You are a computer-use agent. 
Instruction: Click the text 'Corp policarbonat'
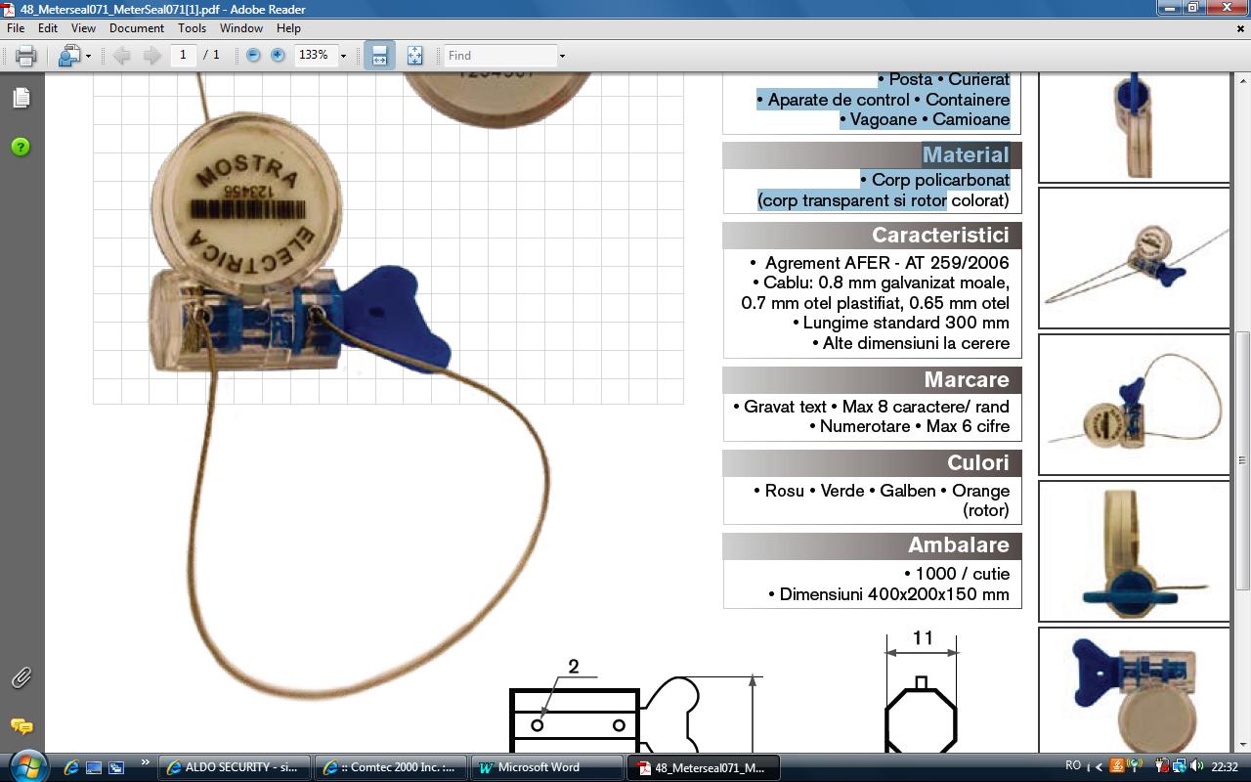[x=940, y=180]
